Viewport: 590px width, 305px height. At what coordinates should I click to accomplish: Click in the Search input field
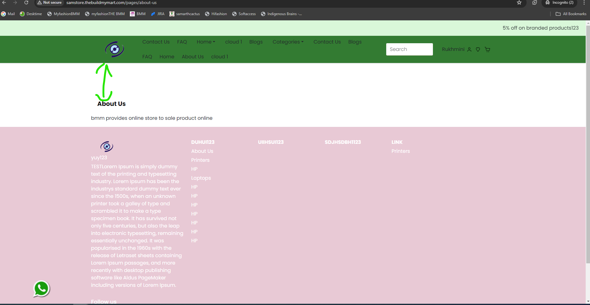(409, 49)
